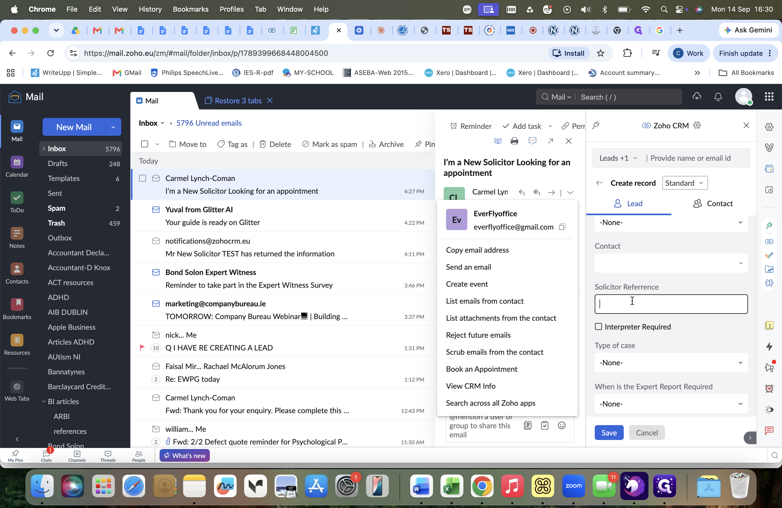782x508 pixels.
Task: Open the Contact lookup dropdown
Action: coord(671,263)
